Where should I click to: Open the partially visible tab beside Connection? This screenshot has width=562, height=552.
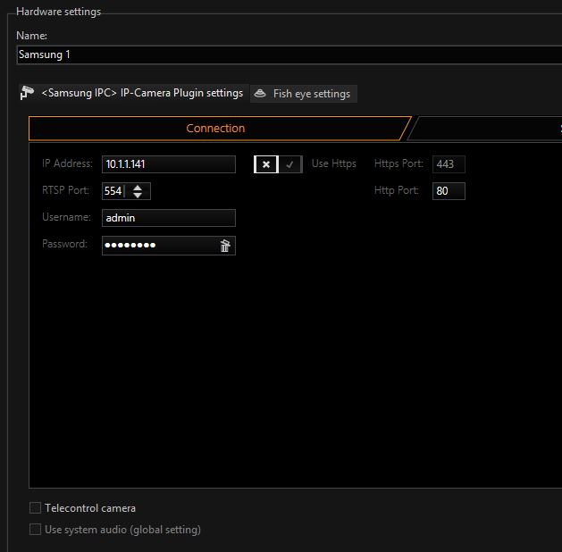pyautogui.click(x=487, y=129)
